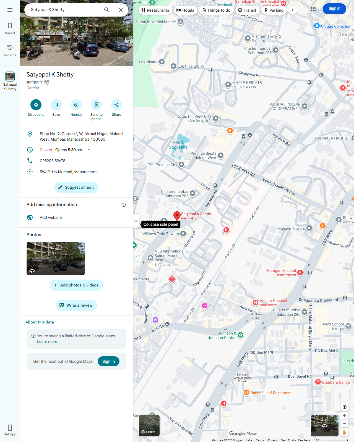Screen dimensions: 354x442
Task: Filter map by Restaurants
Action: coord(155,10)
